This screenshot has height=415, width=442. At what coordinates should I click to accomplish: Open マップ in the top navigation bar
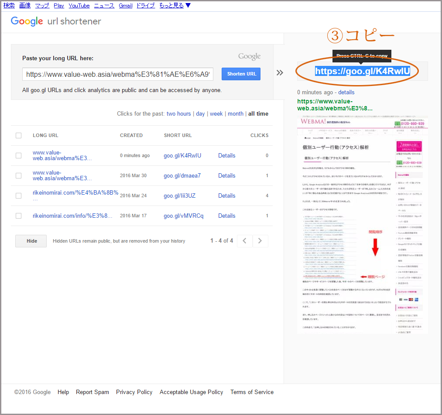pyautogui.click(x=42, y=5)
